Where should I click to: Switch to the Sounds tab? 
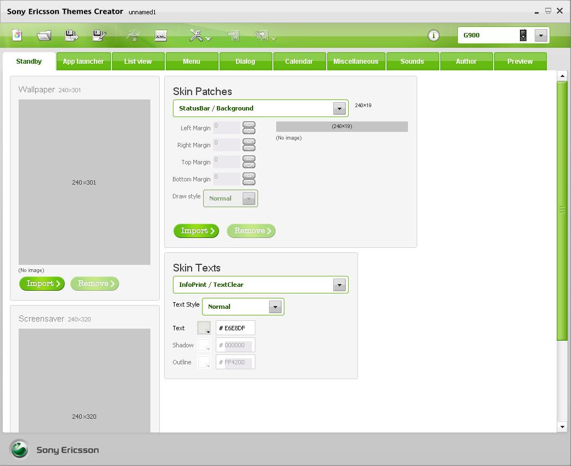[412, 61]
